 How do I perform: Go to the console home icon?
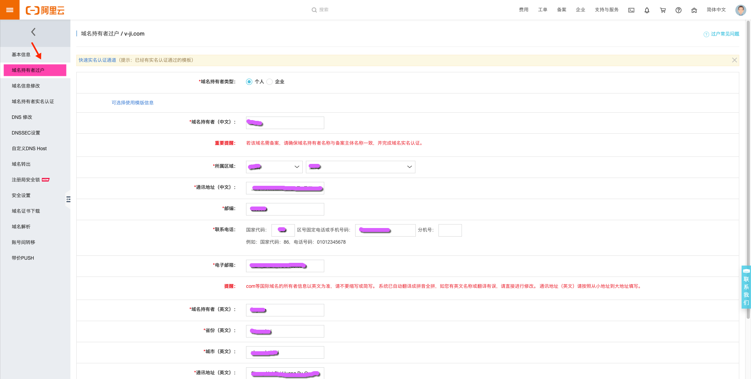pos(694,10)
